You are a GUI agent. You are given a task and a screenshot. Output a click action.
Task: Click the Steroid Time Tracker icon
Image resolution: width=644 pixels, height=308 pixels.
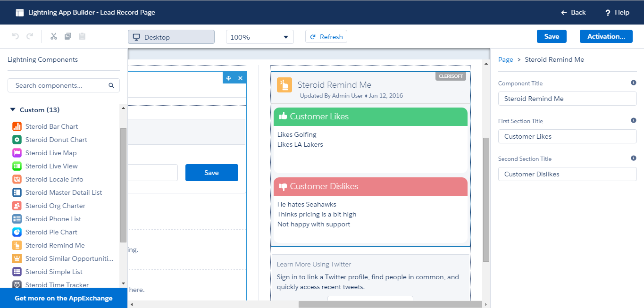coord(17,284)
